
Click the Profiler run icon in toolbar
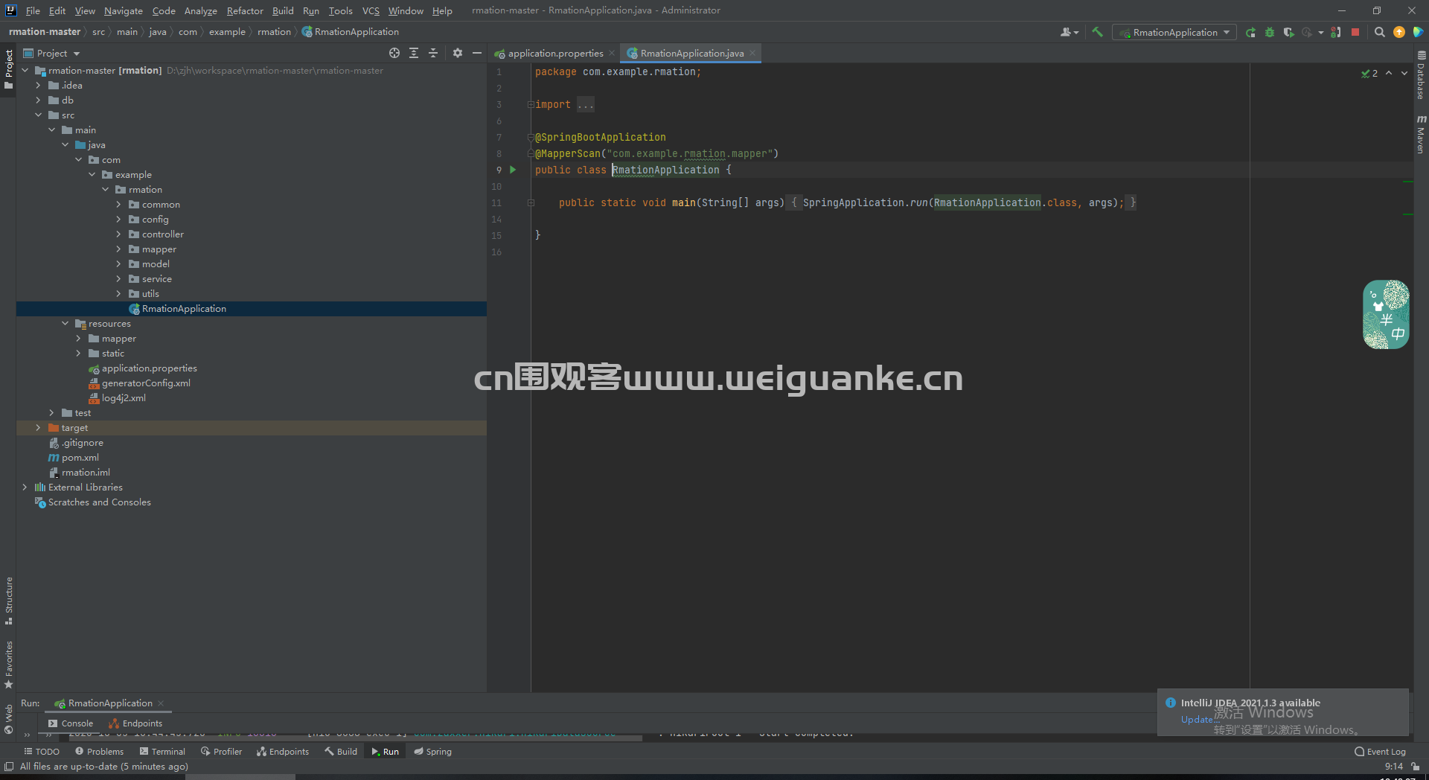coord(1308,32)
